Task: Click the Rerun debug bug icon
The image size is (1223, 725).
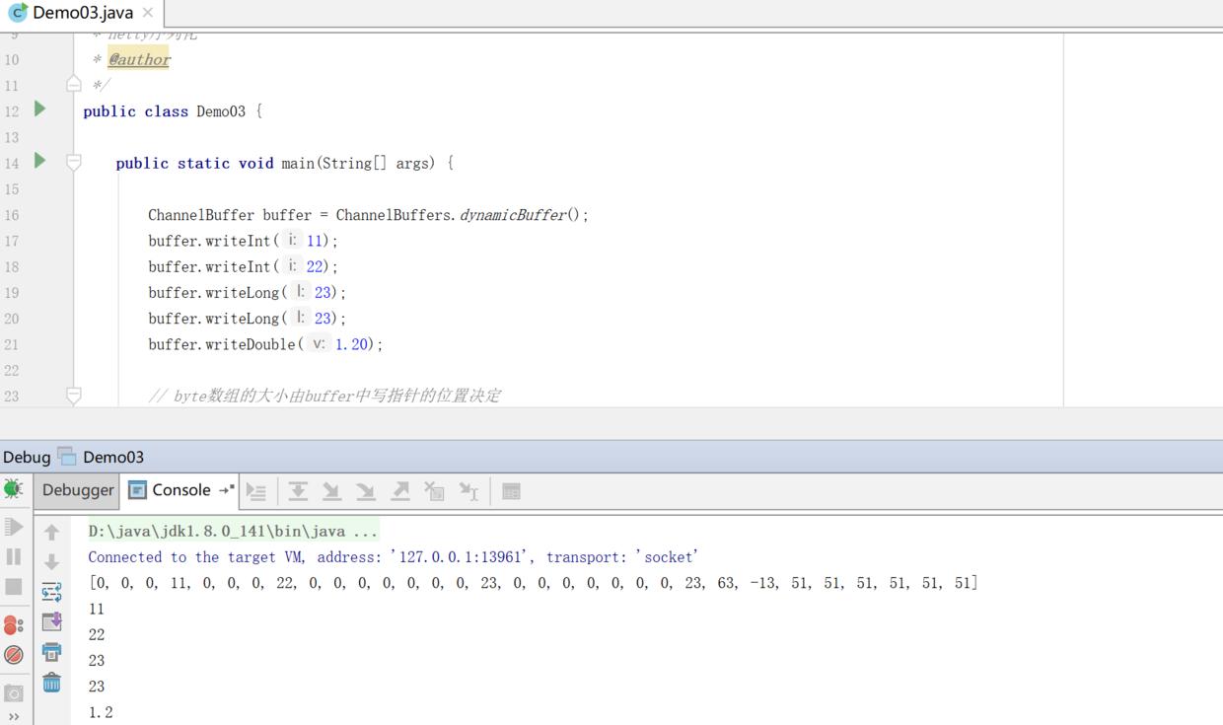Action: point(13,489)
